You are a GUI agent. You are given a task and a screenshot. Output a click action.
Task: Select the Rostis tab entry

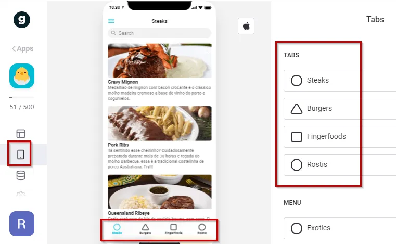[x=340, y=165]
